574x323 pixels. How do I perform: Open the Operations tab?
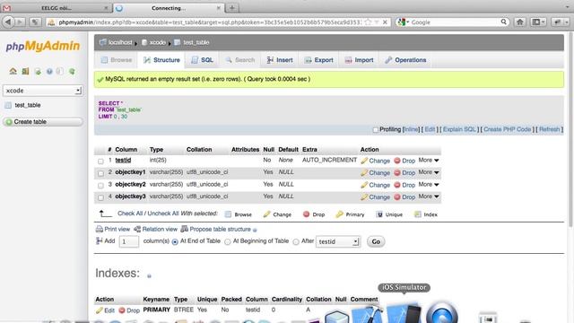[405, 60]
